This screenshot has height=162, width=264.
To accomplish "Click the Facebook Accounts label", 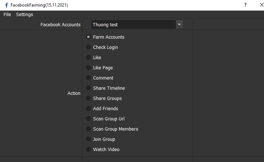I will [61, 25].
